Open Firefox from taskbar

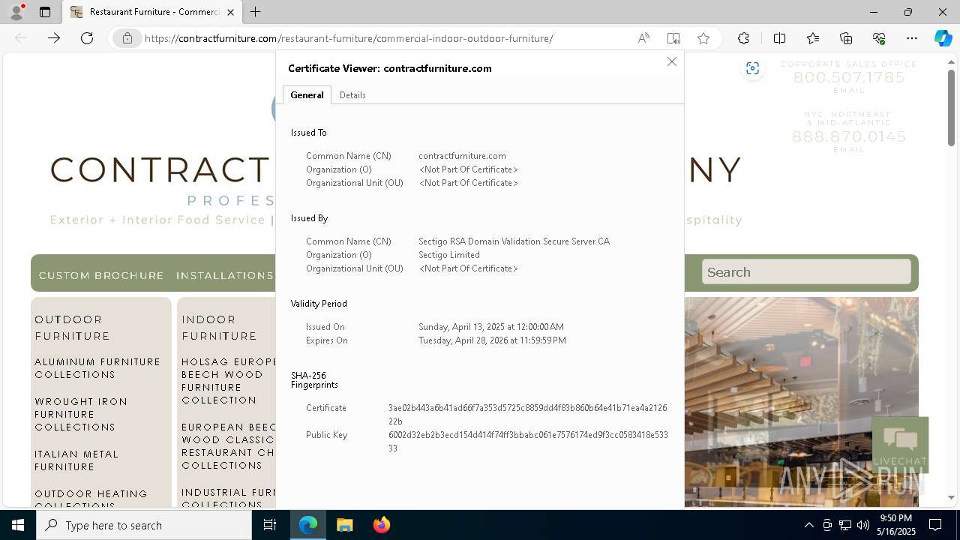click(x=381, y=525)
